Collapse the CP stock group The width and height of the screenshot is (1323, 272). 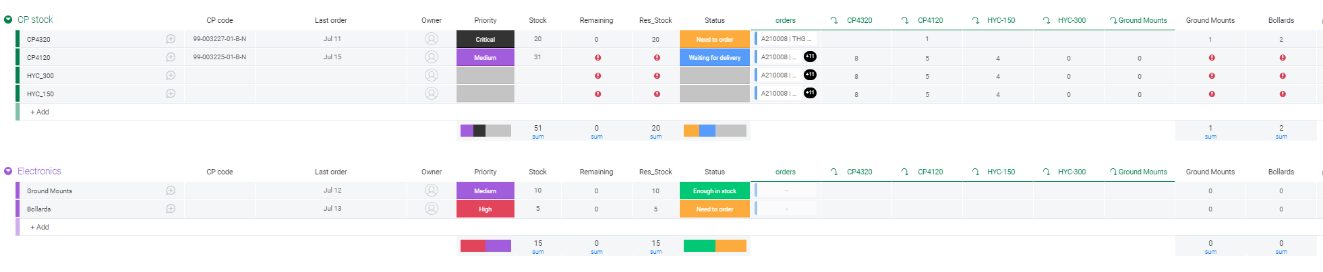pos(8,20)
